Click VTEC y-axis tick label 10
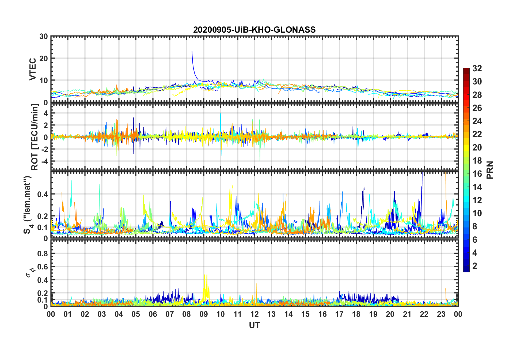The width and height of the screenshot is (509, 340). (x=44, y=80)
